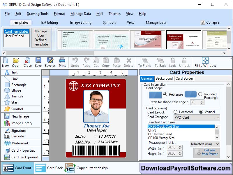
Task: Open the Image Library
Action: pos(18,123)
